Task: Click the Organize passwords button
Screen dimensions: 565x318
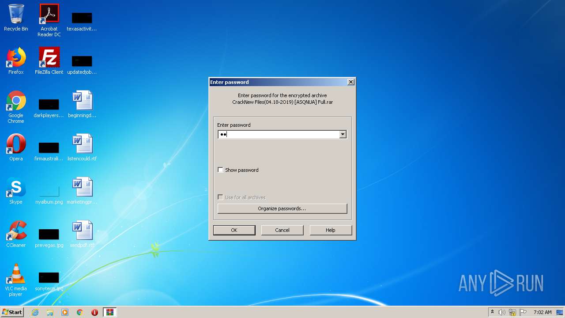Action: [x=282, y=208]
